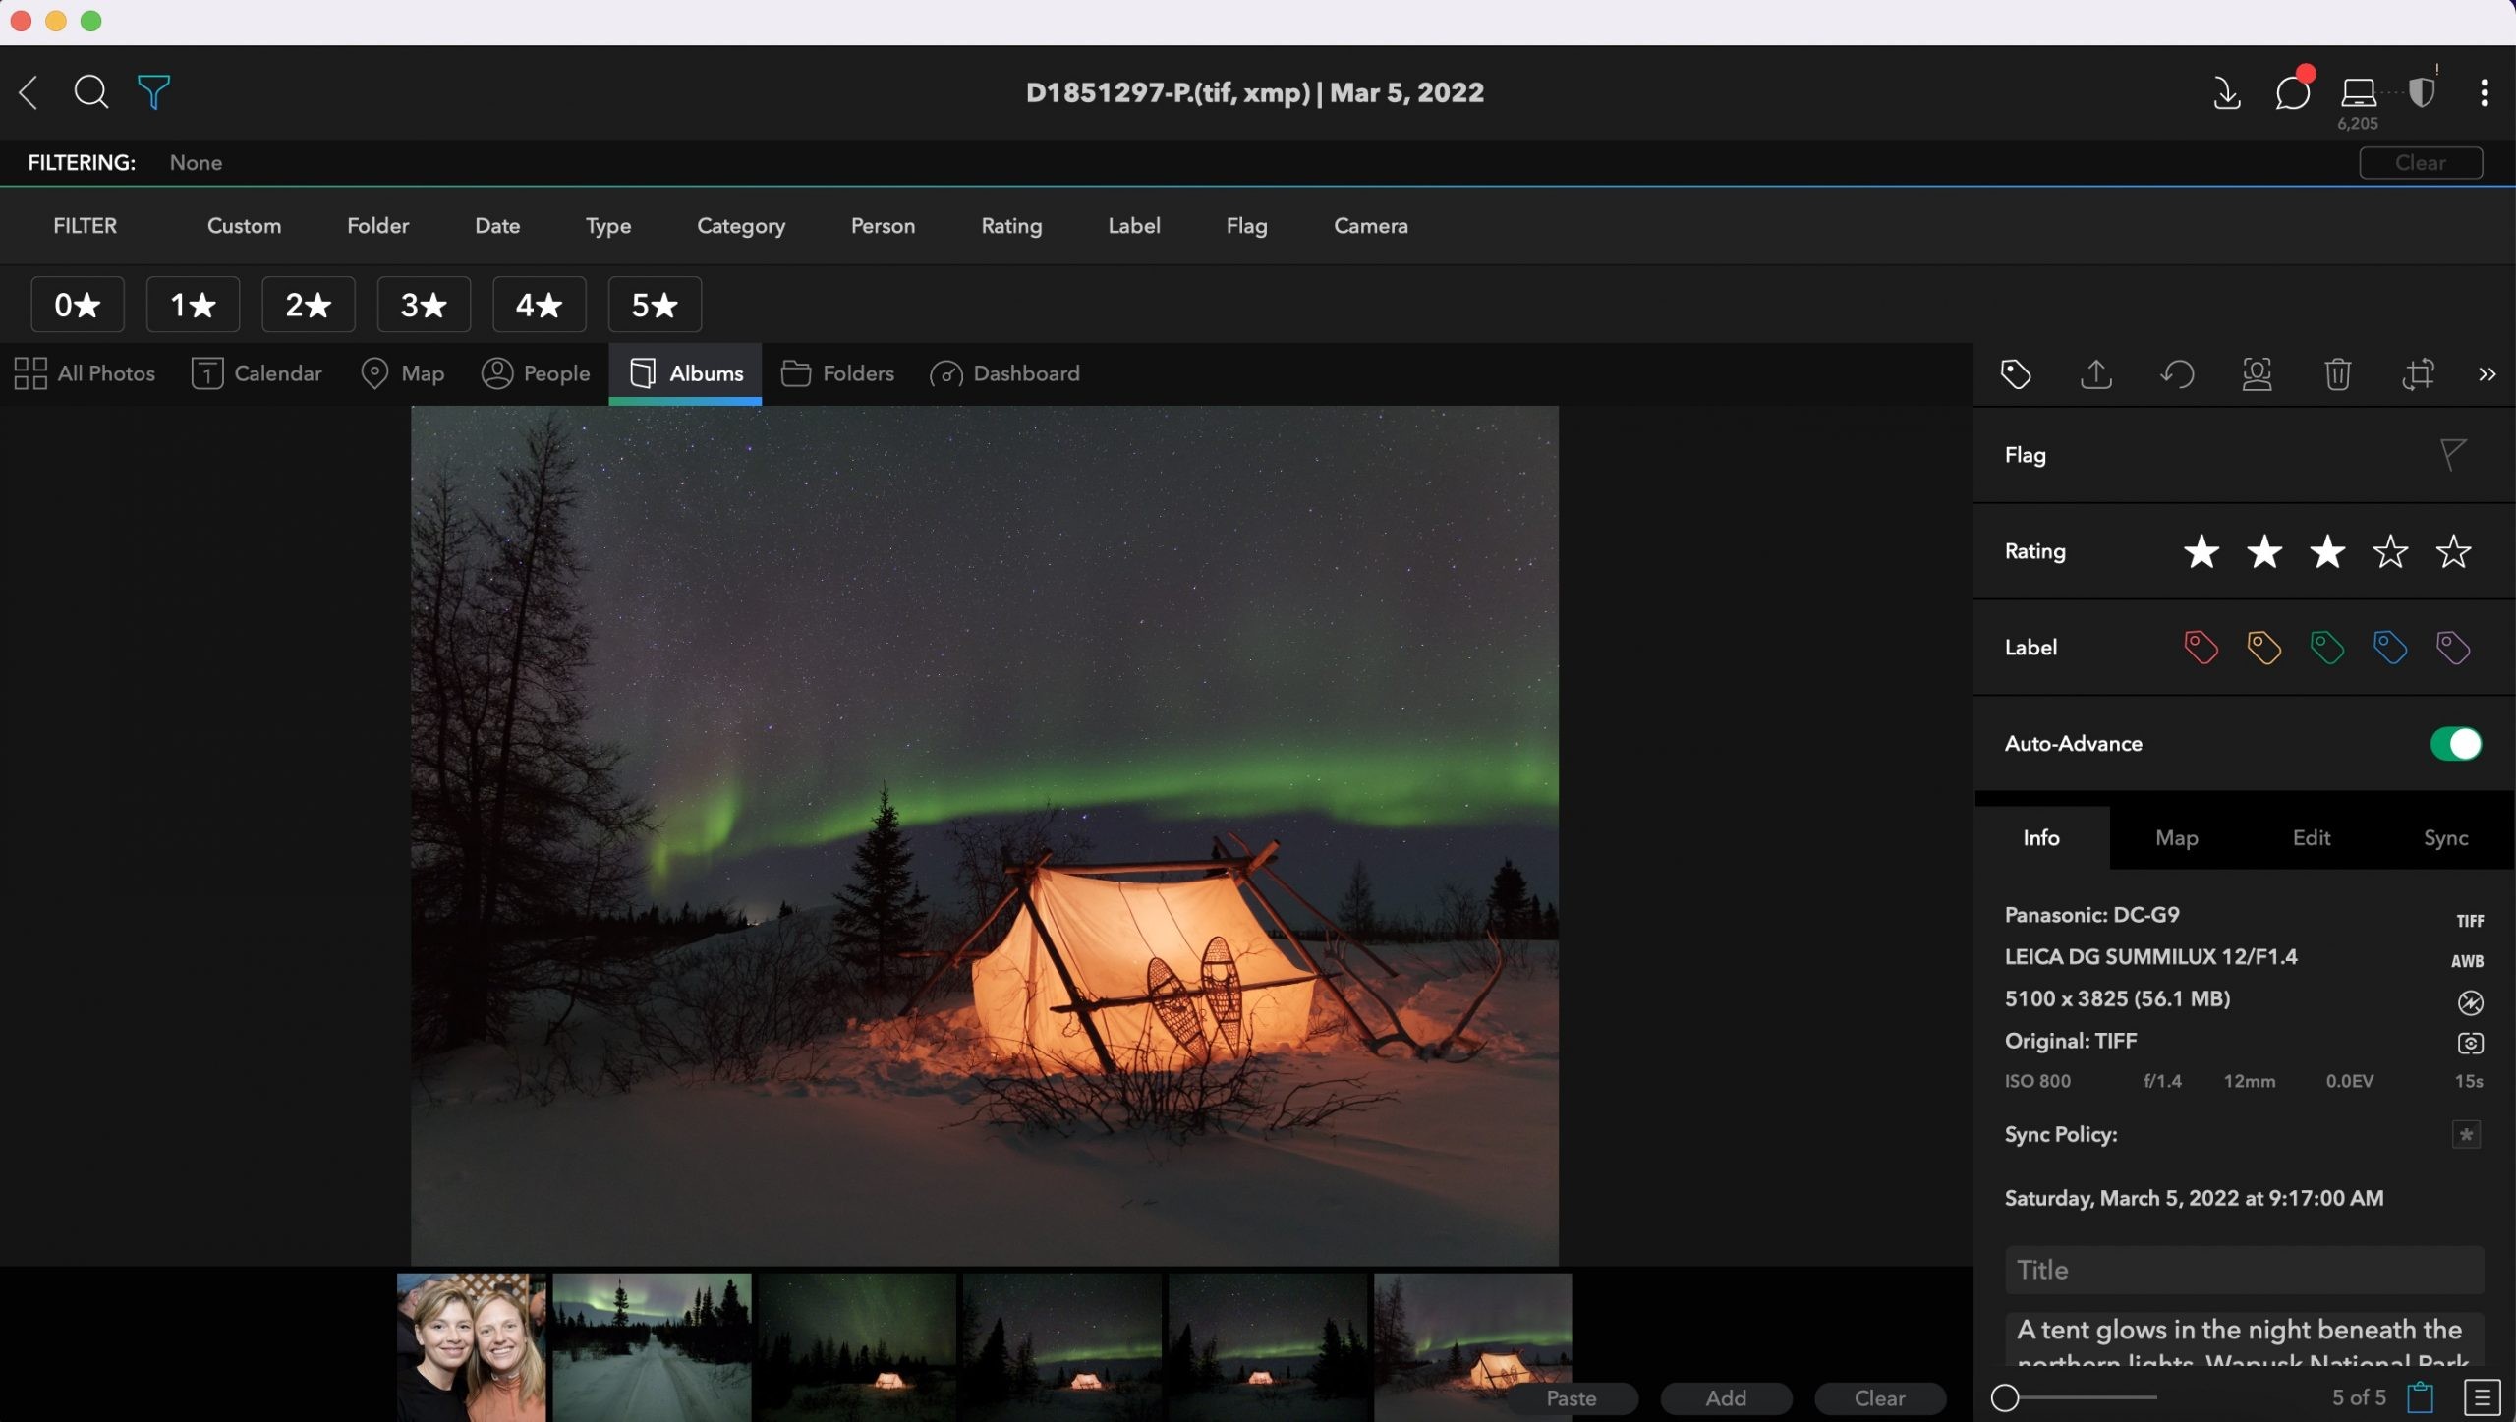
Task: Click the trash delete icon
Action: click(x=2338, y=374)
